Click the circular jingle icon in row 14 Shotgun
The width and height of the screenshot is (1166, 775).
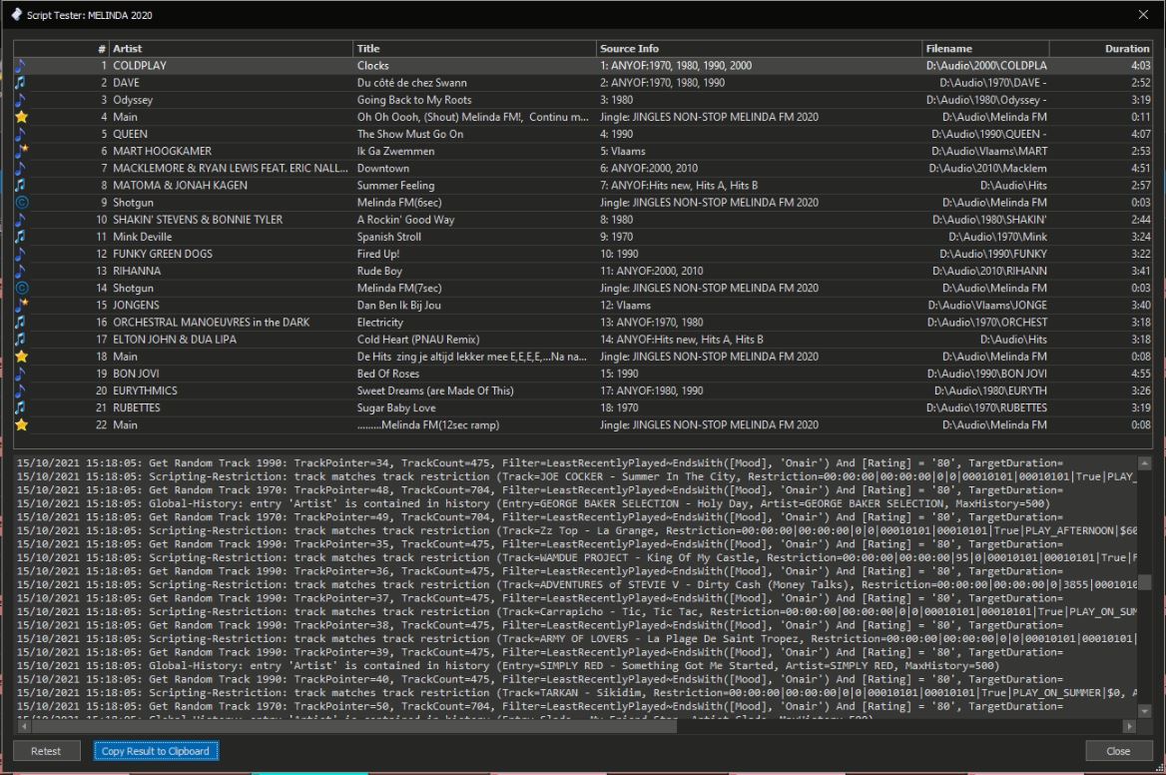(22, 288)
